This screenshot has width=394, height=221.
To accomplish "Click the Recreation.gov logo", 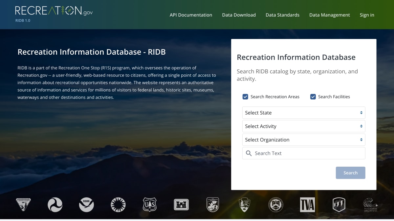I will coord(54,10).
